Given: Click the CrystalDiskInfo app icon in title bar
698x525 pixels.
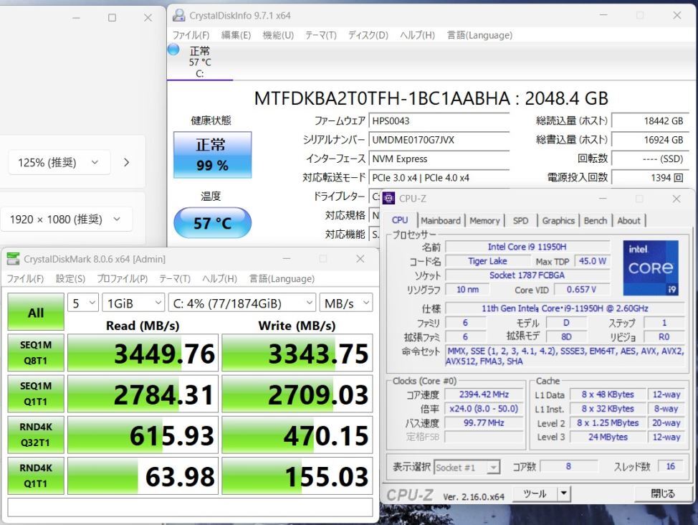Looking at the screenshot, I should 178,15.
